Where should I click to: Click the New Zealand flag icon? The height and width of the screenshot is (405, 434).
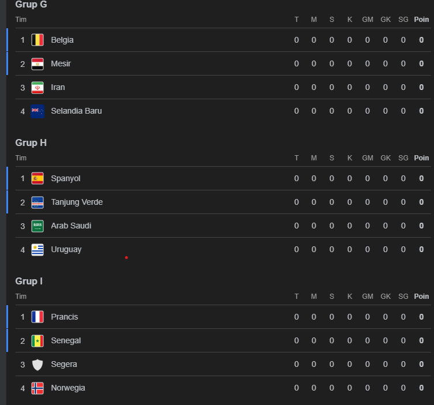pos(38,111)
